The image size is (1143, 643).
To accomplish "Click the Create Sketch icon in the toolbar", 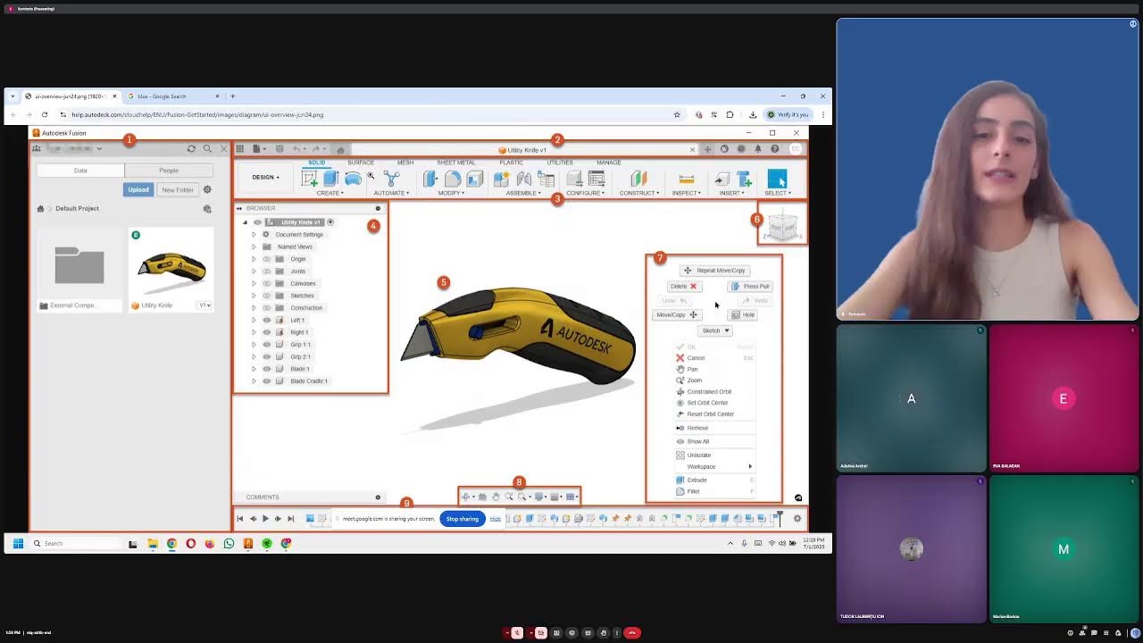I will click(309, 180).
